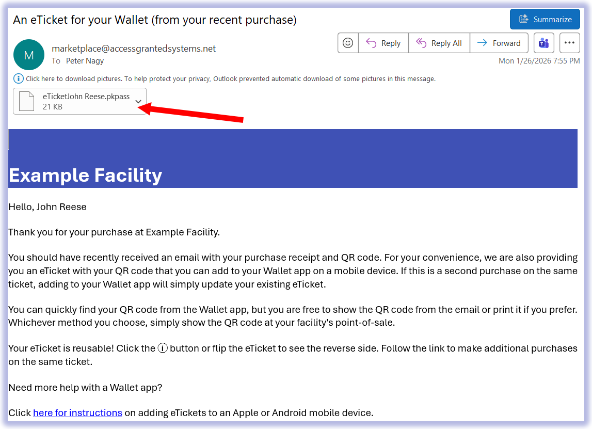The width and height of the screenshot is (592, 429).
Task: Click the Microsoft Teams share icon
Action: coord(543,43)
